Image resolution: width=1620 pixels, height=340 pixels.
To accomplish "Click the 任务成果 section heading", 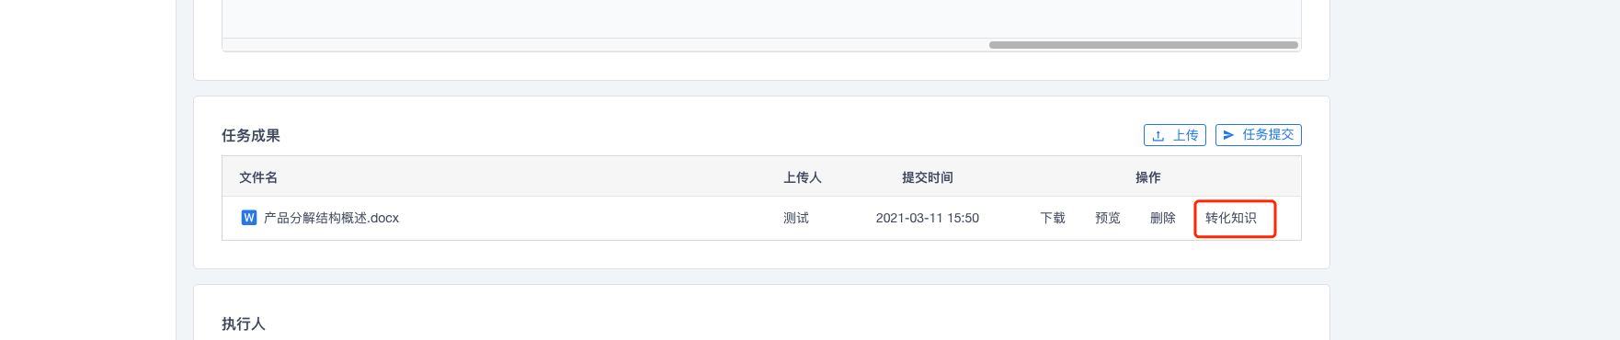I will click(251, 135).
